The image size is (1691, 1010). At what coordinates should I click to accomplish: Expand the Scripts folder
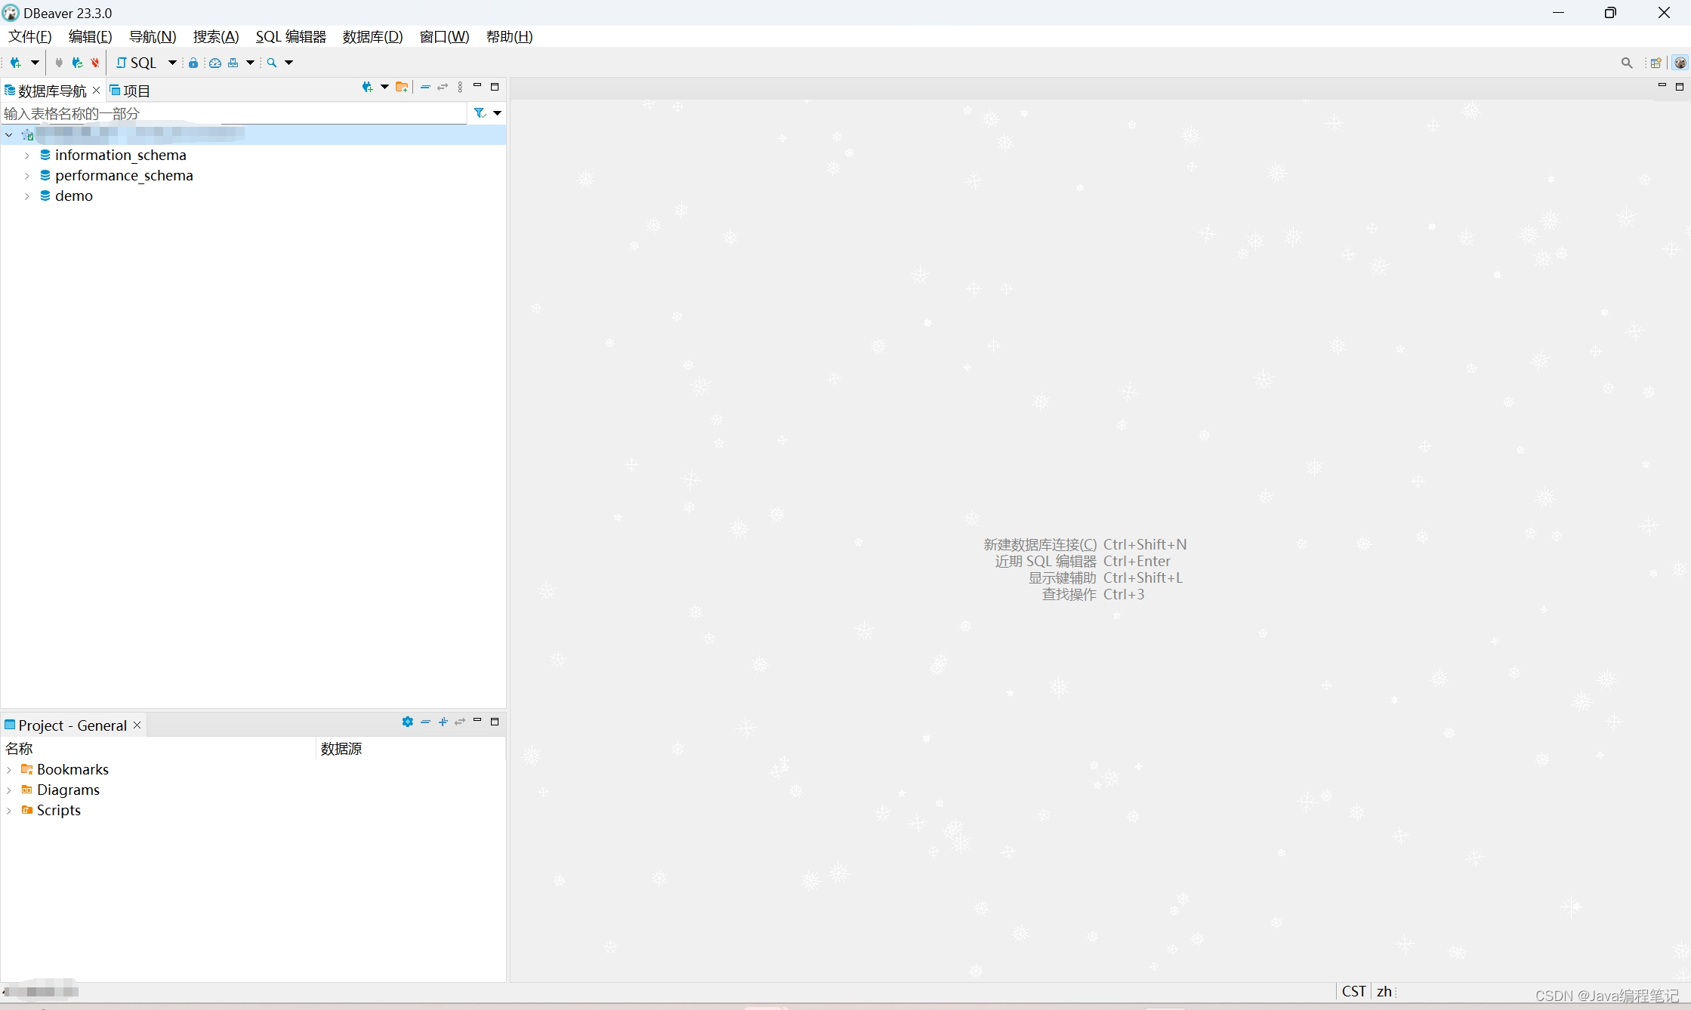[x=9, y=811]
